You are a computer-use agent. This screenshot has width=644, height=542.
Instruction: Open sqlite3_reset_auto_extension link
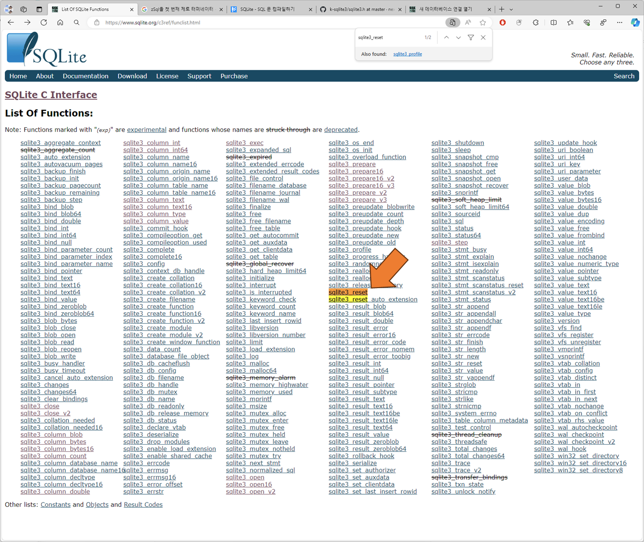tap(373, 300)
